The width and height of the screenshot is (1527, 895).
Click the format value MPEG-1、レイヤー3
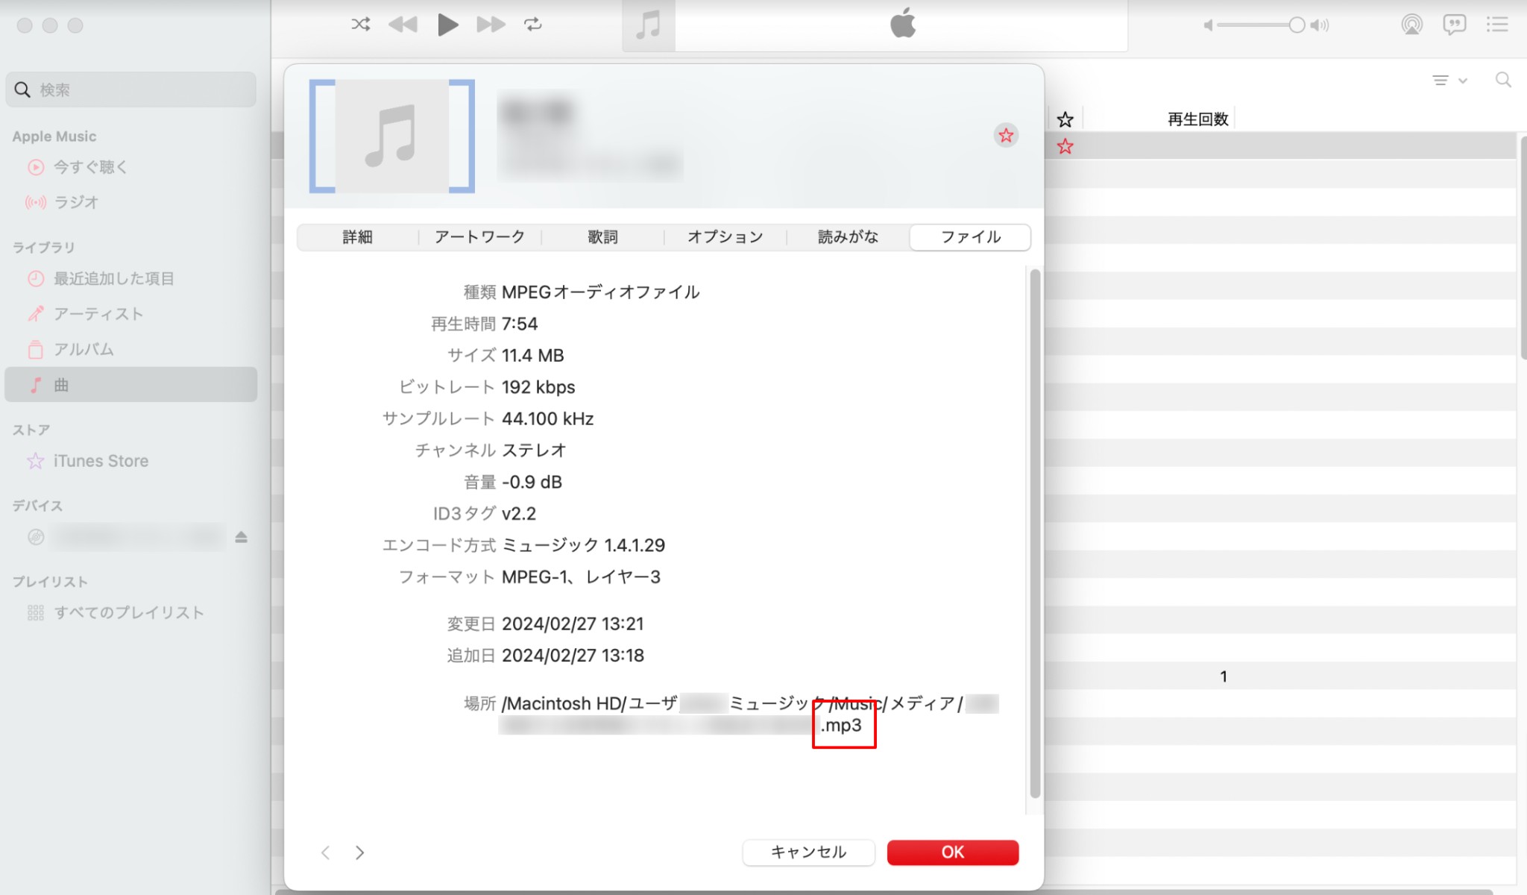(582, 577)
